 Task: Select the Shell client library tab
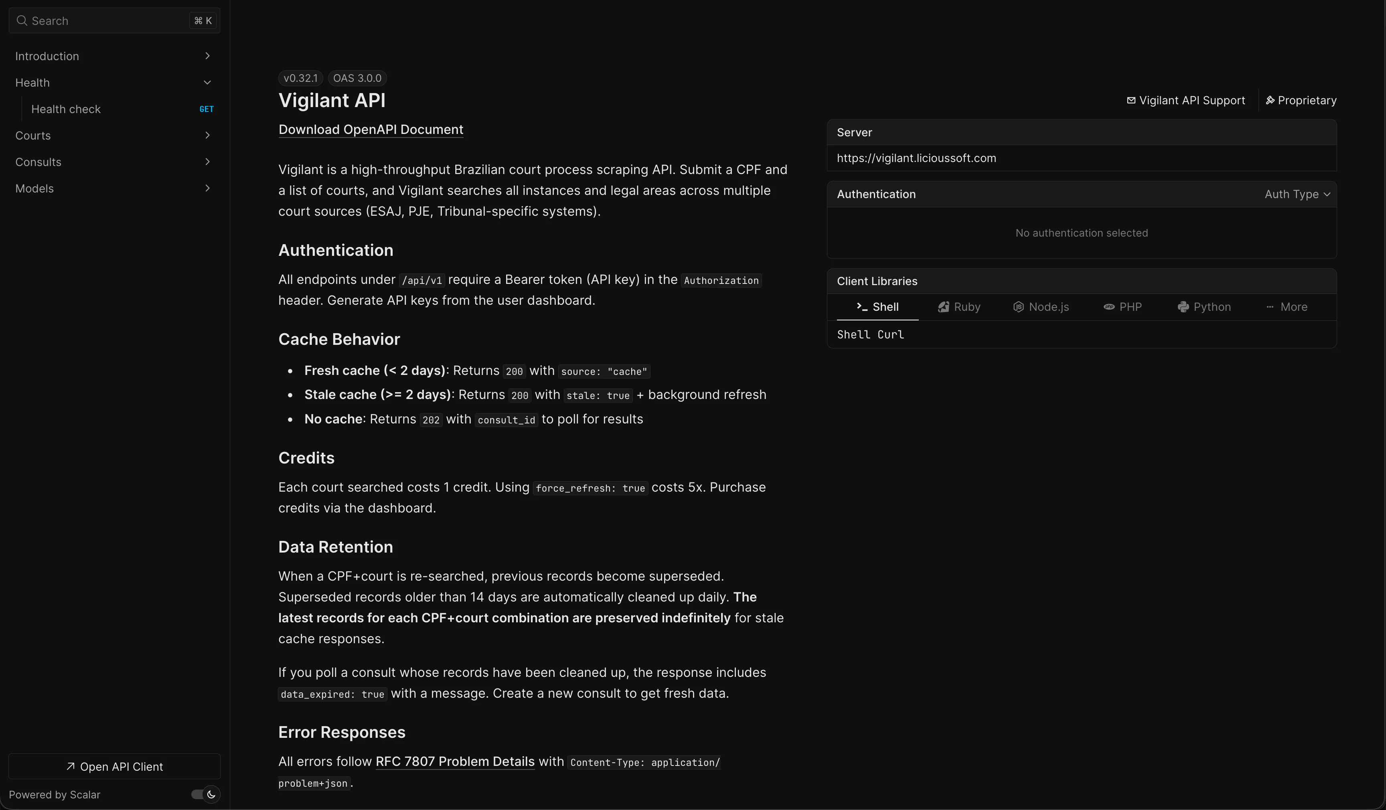878,307
